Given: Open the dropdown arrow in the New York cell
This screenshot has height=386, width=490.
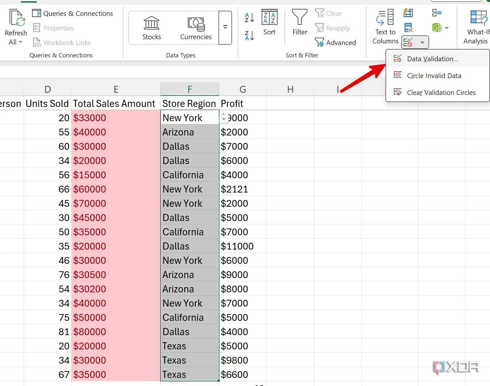Looking at the screenshot, I should coord(223,119).
